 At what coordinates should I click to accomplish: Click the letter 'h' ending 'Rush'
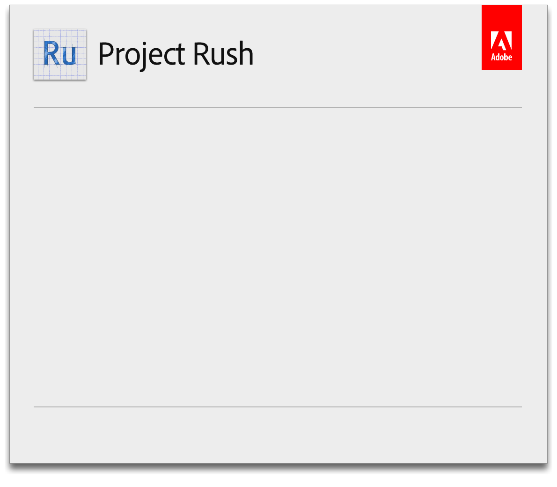tap(246, 54)
